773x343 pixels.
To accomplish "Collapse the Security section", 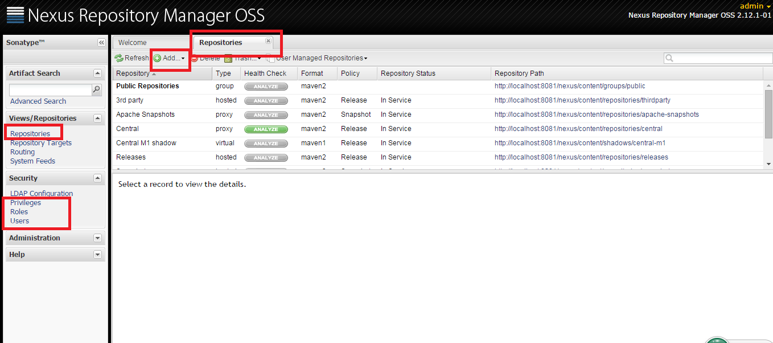I will (x=97, y=178).
